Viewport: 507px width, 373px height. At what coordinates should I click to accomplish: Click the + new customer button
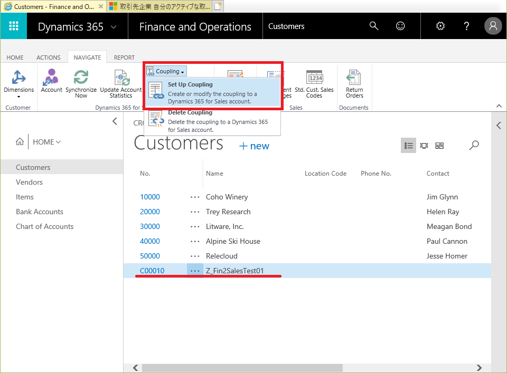point(254,146)
